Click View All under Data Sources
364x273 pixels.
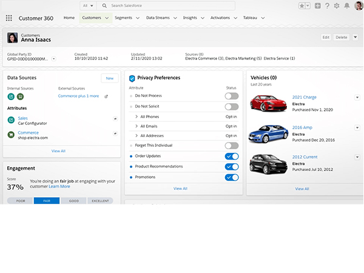click(x=58, y=151)
